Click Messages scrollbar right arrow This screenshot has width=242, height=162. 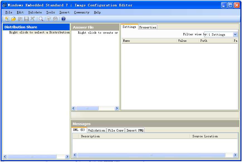[235, 155]
